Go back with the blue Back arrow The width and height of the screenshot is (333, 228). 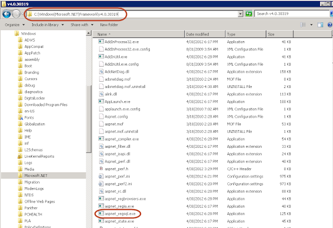7,14
